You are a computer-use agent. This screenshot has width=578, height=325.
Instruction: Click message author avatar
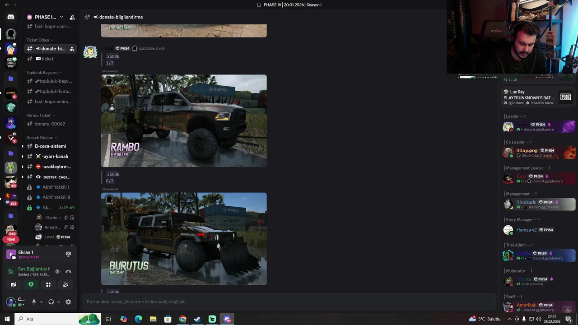(90, 52)
